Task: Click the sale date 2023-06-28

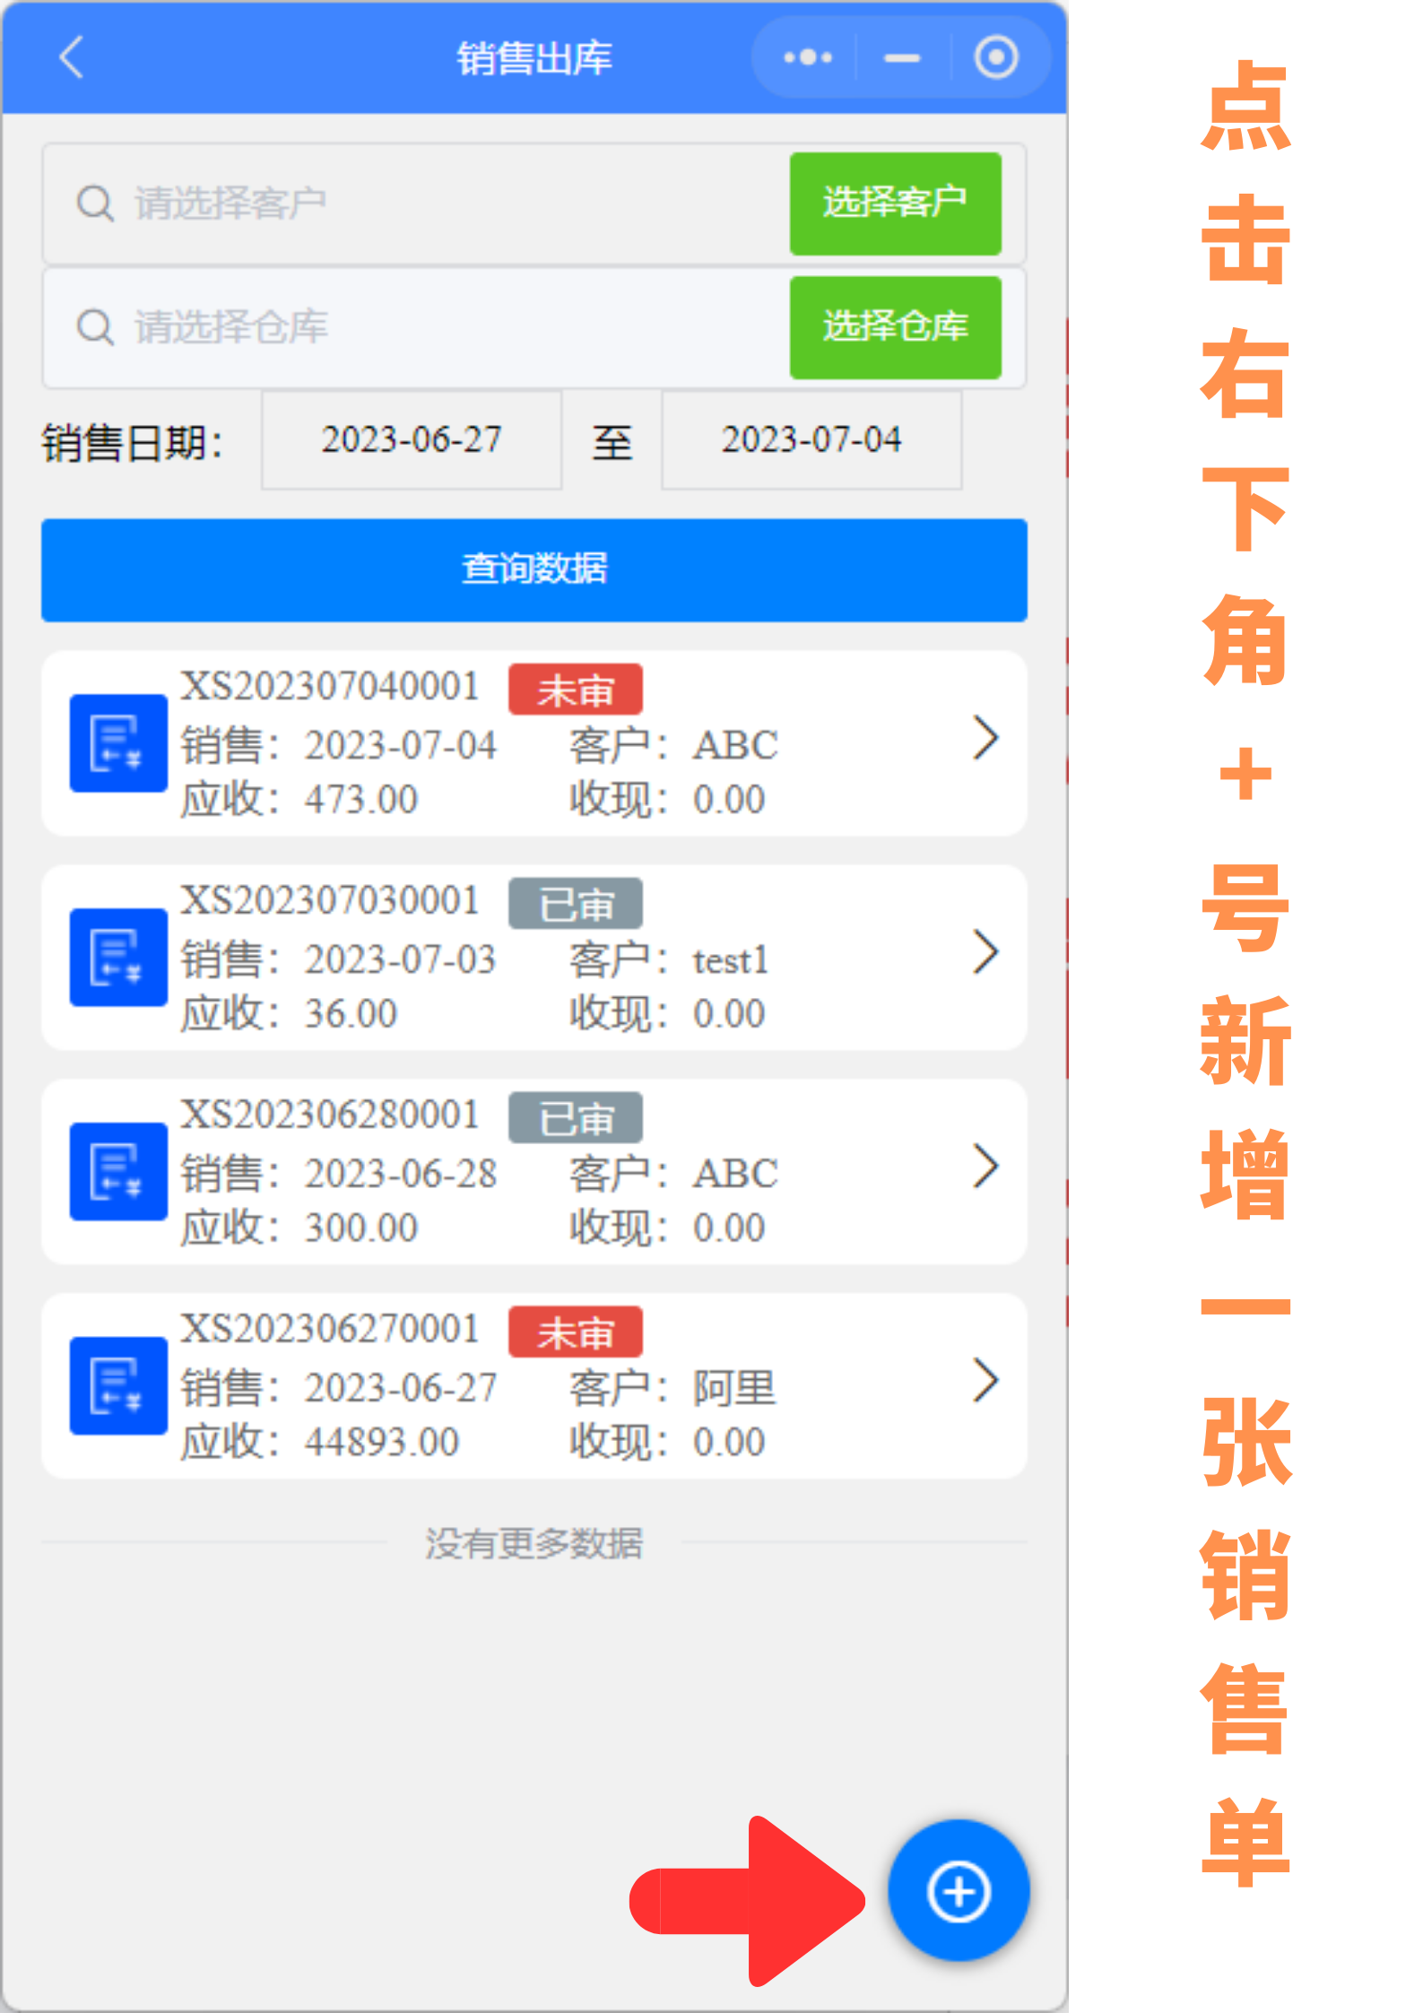Action: pyautogui.click(x=400, y=1174)
